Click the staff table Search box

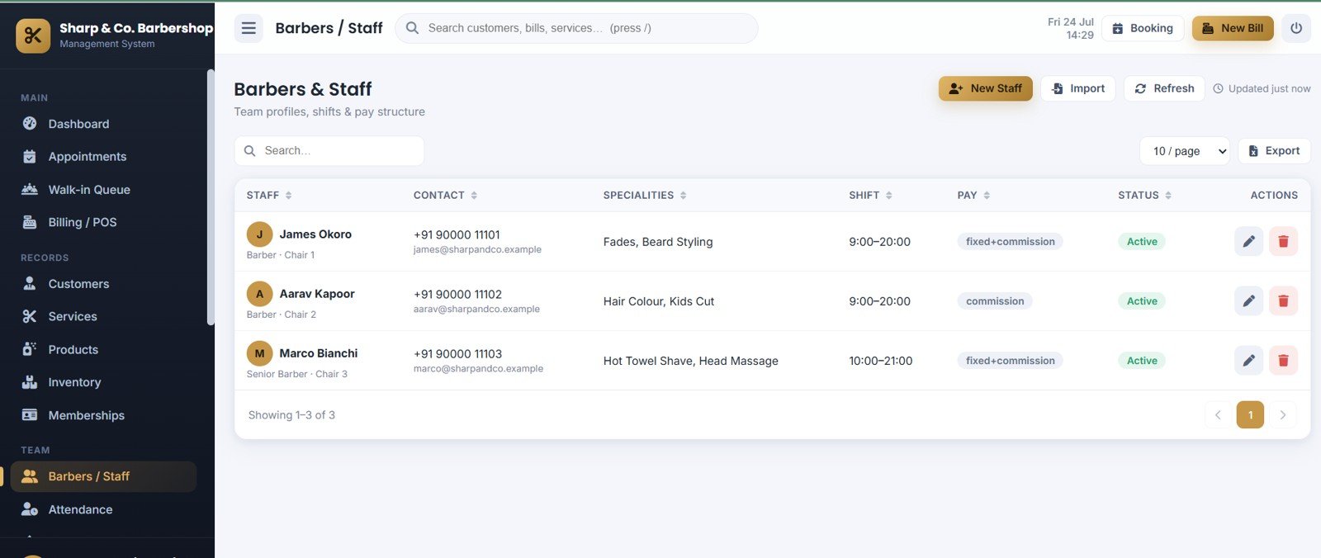329,151
